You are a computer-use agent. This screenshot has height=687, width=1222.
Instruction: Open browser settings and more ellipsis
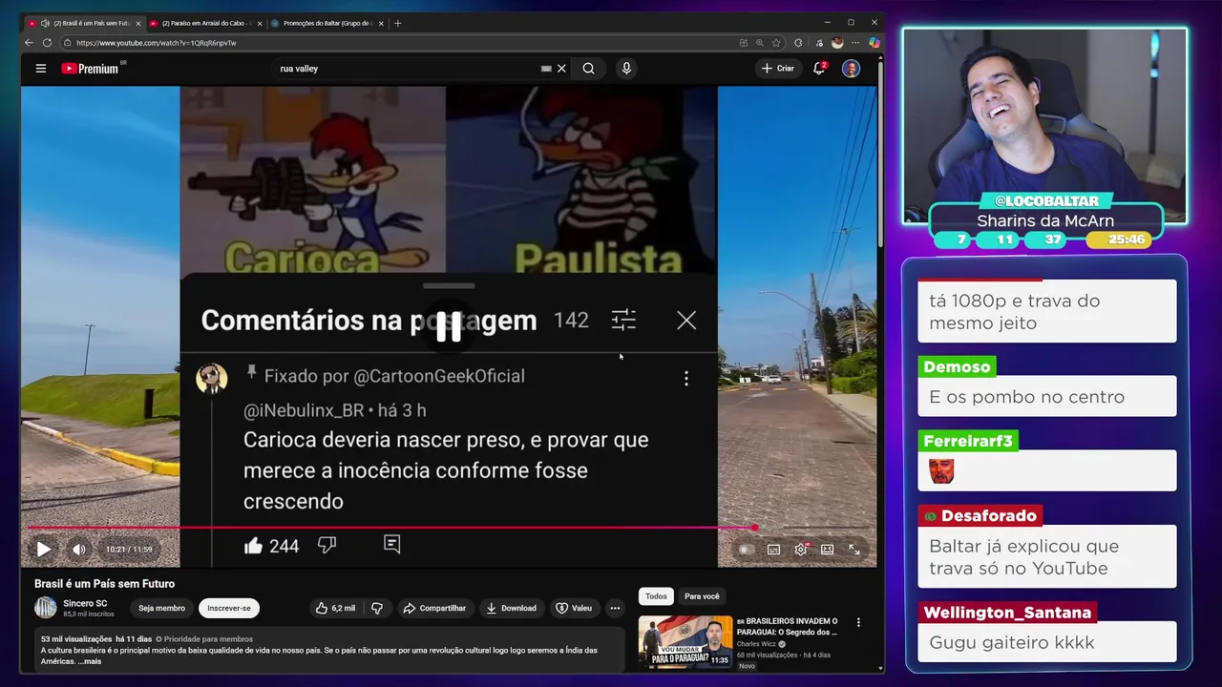[x=855, y=43]
